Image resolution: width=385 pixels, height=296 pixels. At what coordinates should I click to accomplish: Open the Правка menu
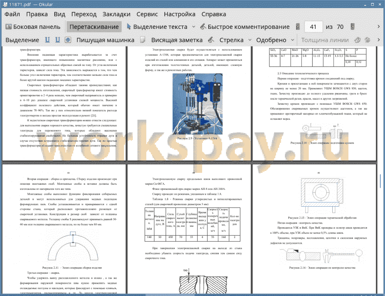tap(37, 14)
